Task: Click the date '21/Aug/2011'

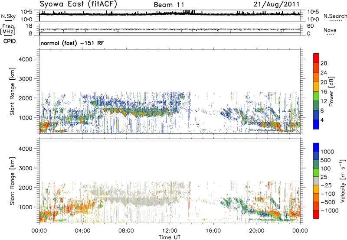Action: [276, 4]
